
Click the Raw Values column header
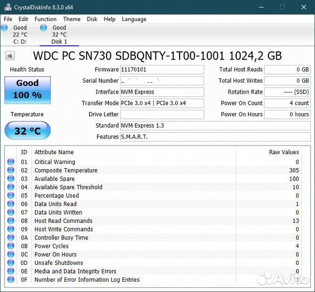coord(284,152)
